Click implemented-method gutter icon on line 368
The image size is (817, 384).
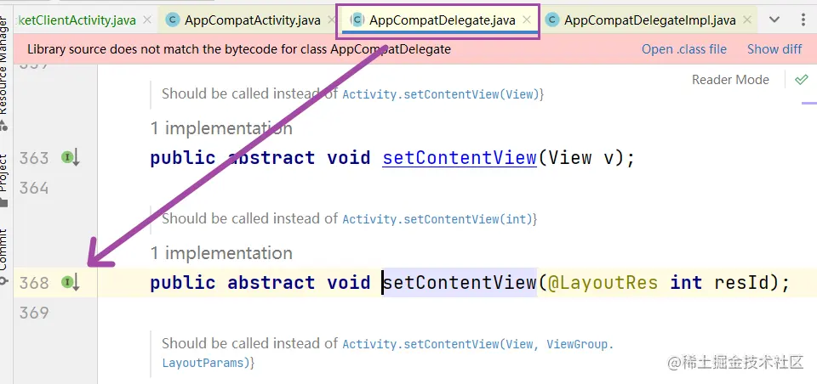[x=71, y=283]
